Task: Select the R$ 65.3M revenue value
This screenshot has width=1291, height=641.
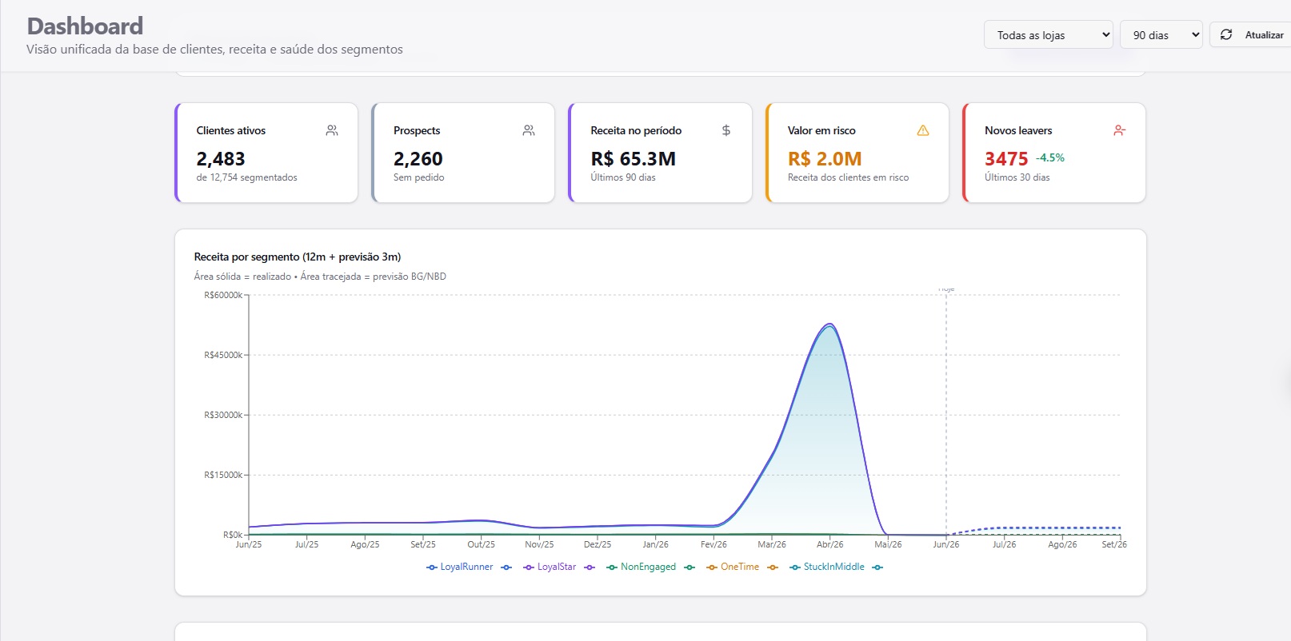Action: 633,159
